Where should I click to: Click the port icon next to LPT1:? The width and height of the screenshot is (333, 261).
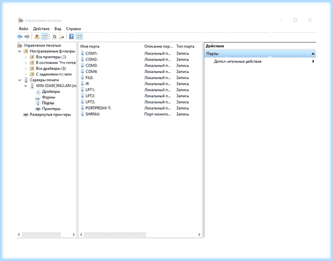82,90
